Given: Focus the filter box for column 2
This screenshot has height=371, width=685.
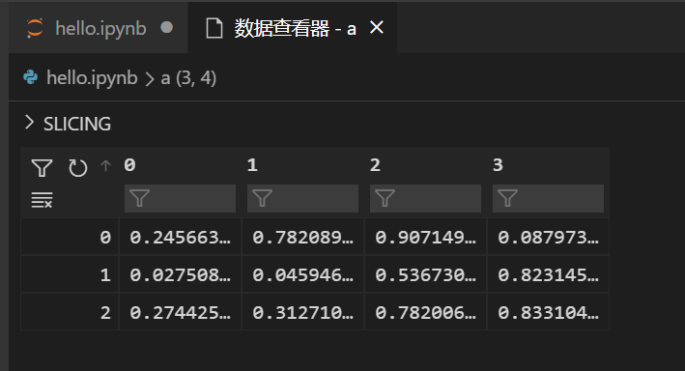Looking at the screenshot, I should [x=425, y=198].
